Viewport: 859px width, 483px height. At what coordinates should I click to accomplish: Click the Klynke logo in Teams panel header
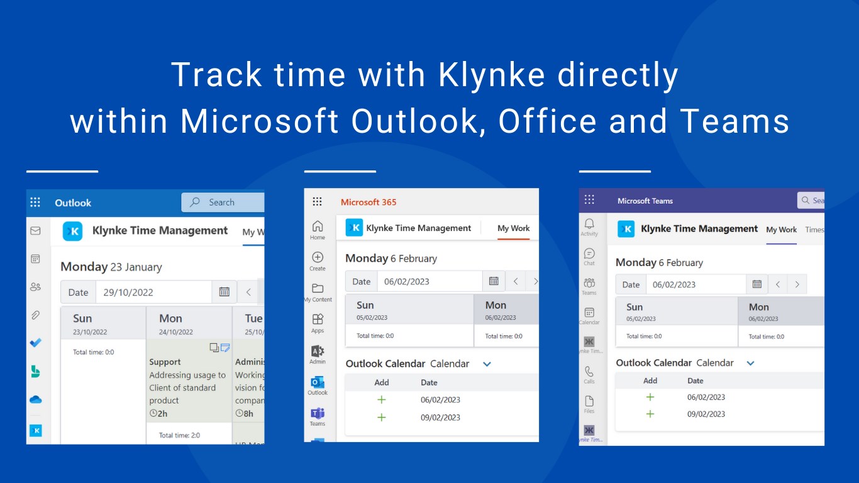point(626,229)
